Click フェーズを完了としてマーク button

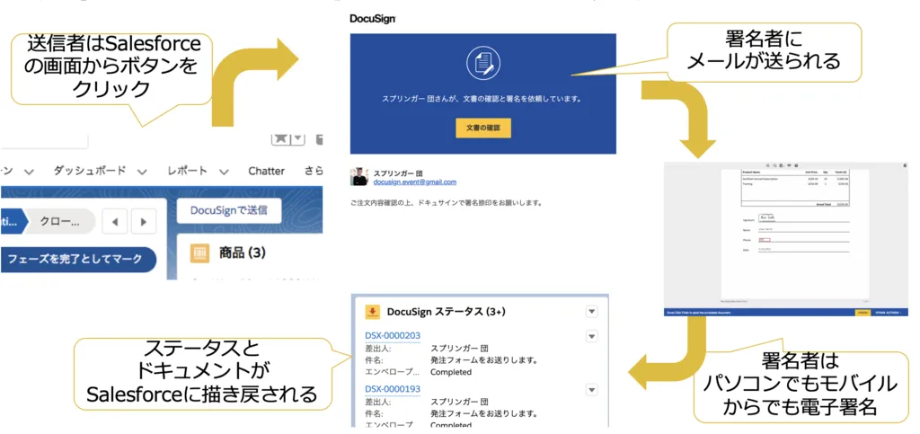[x=78, y=259]
